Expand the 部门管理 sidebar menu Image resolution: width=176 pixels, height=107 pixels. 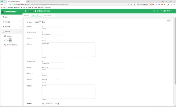pos(11,27)
